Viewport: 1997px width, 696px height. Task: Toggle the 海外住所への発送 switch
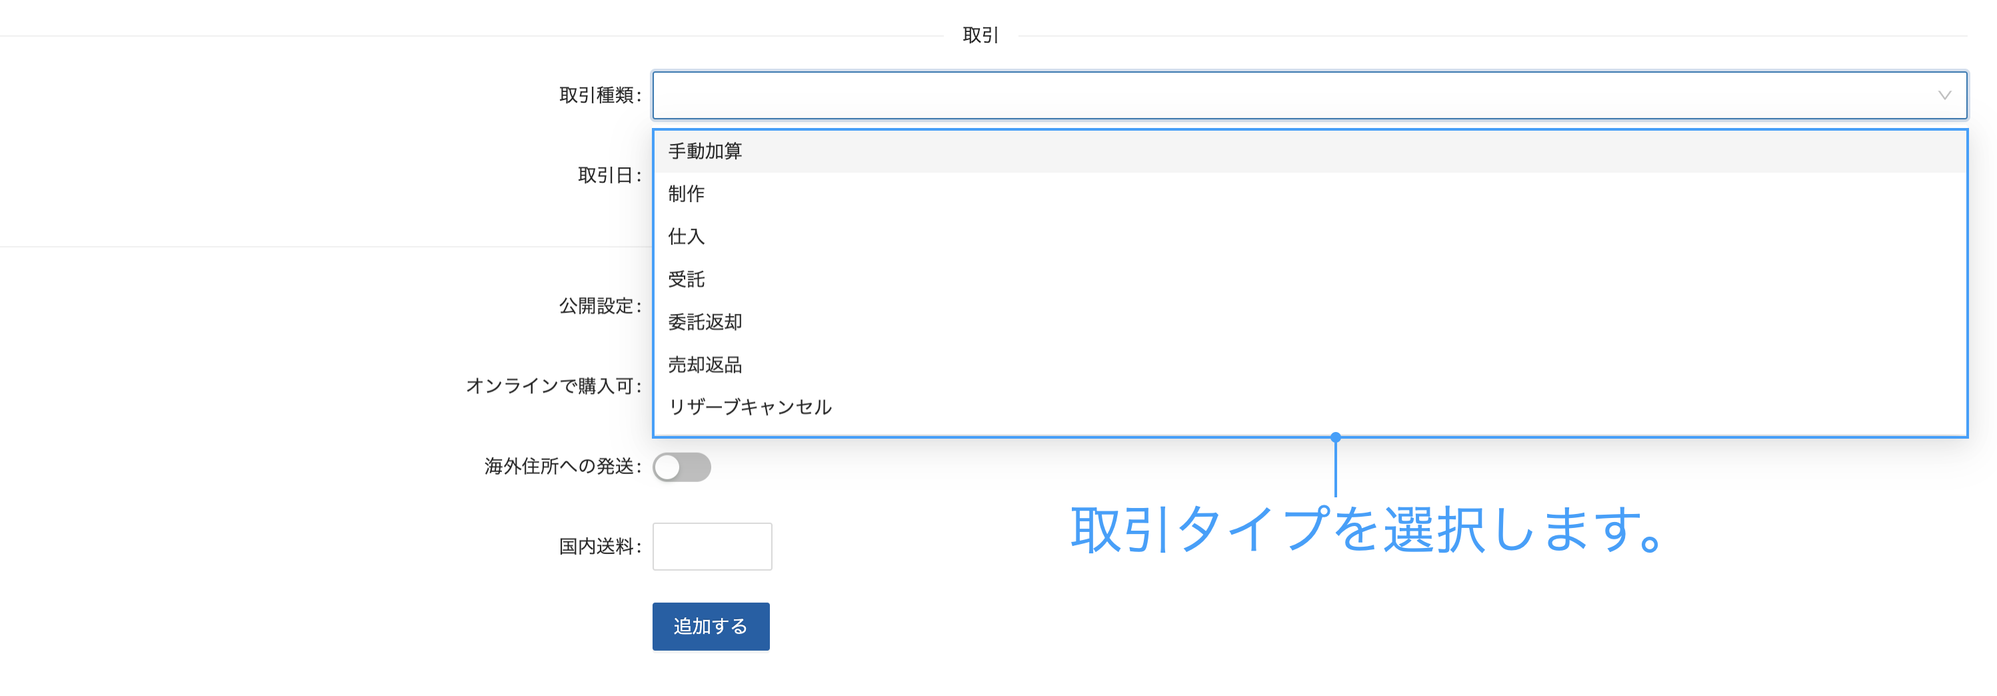click(x=681, y=467)
